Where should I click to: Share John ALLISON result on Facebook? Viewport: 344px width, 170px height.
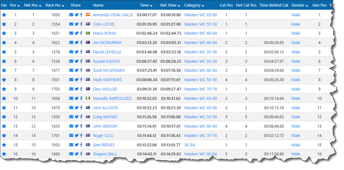click(x=81, y=108)
